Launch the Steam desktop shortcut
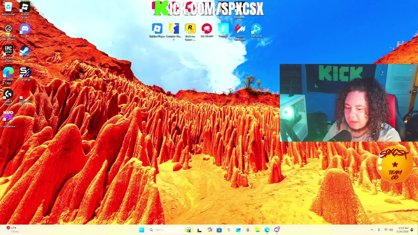Viewport: 418px width, 235px height. tap(25, 53)
